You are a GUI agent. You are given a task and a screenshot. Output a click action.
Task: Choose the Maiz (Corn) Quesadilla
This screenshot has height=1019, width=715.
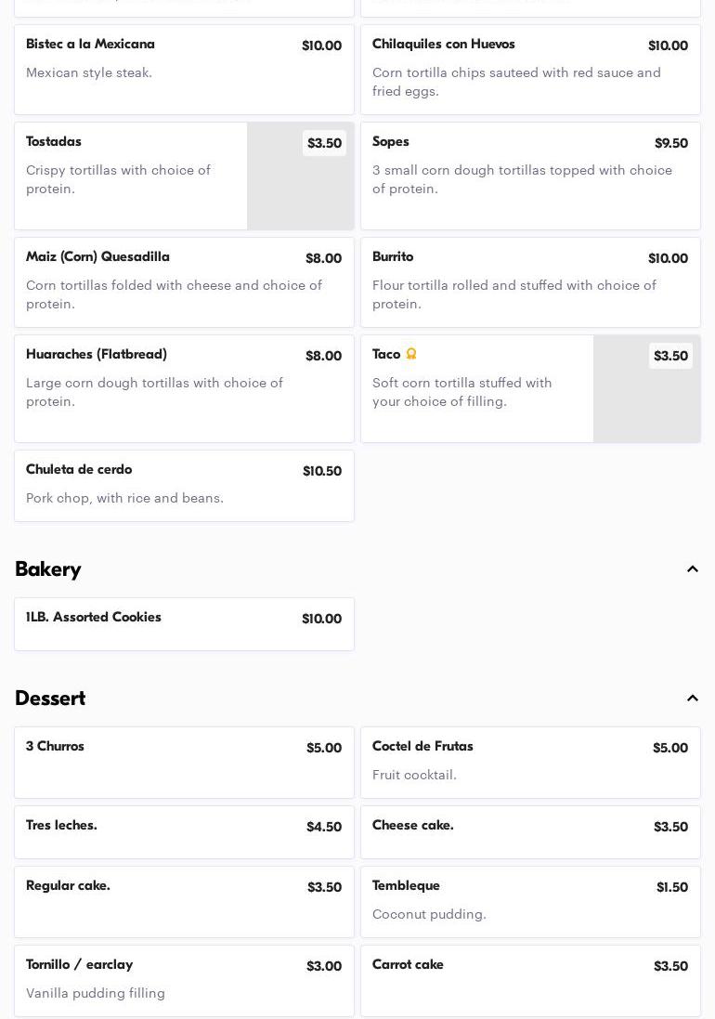pyautogui.click(x=184, y=281)
